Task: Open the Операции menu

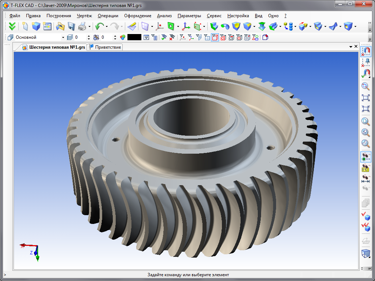Action: [108, 16]
